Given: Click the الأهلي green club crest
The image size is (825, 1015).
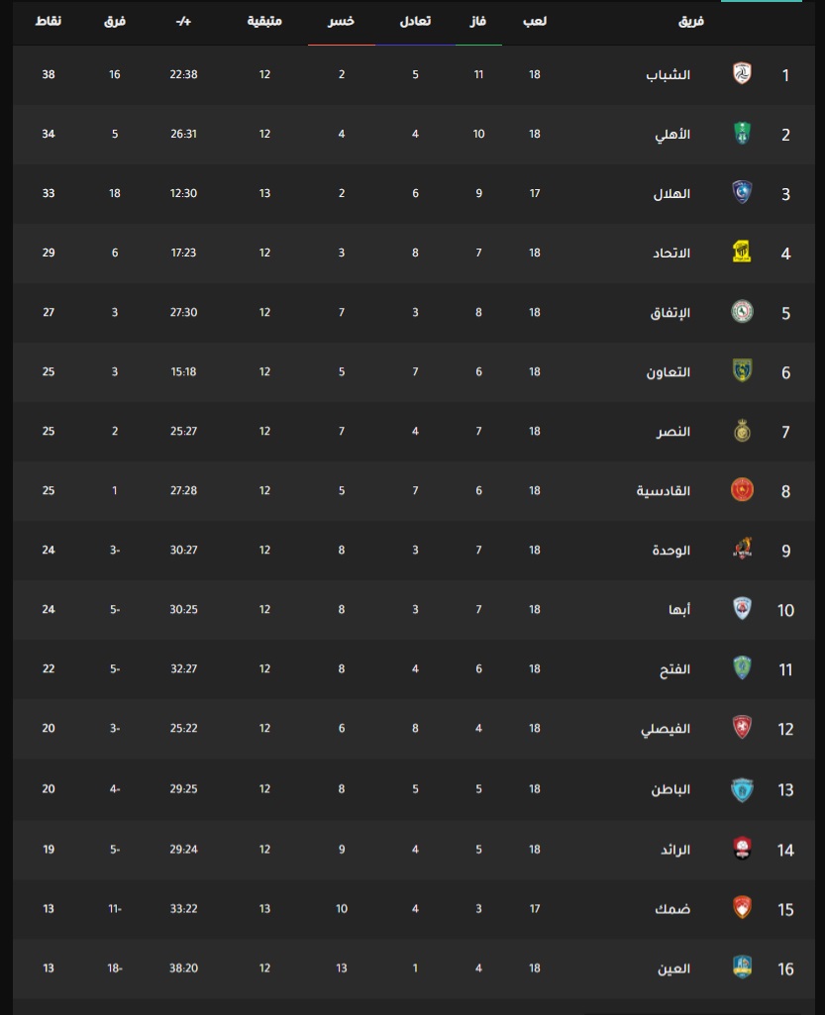Looking at the screenshot, I should pos(742,134).
